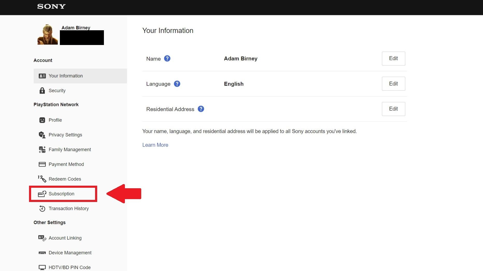This screenshot has height=271, width=483.
Task: Follow the Learn More link
Action: (x=155, y=145)
